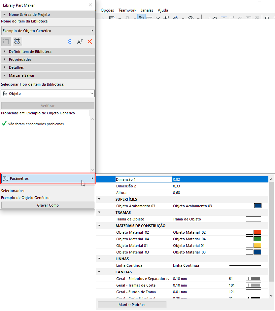This screenshot has height=311, width=275.
Task: Open the Opções menu
Action: 107,10
